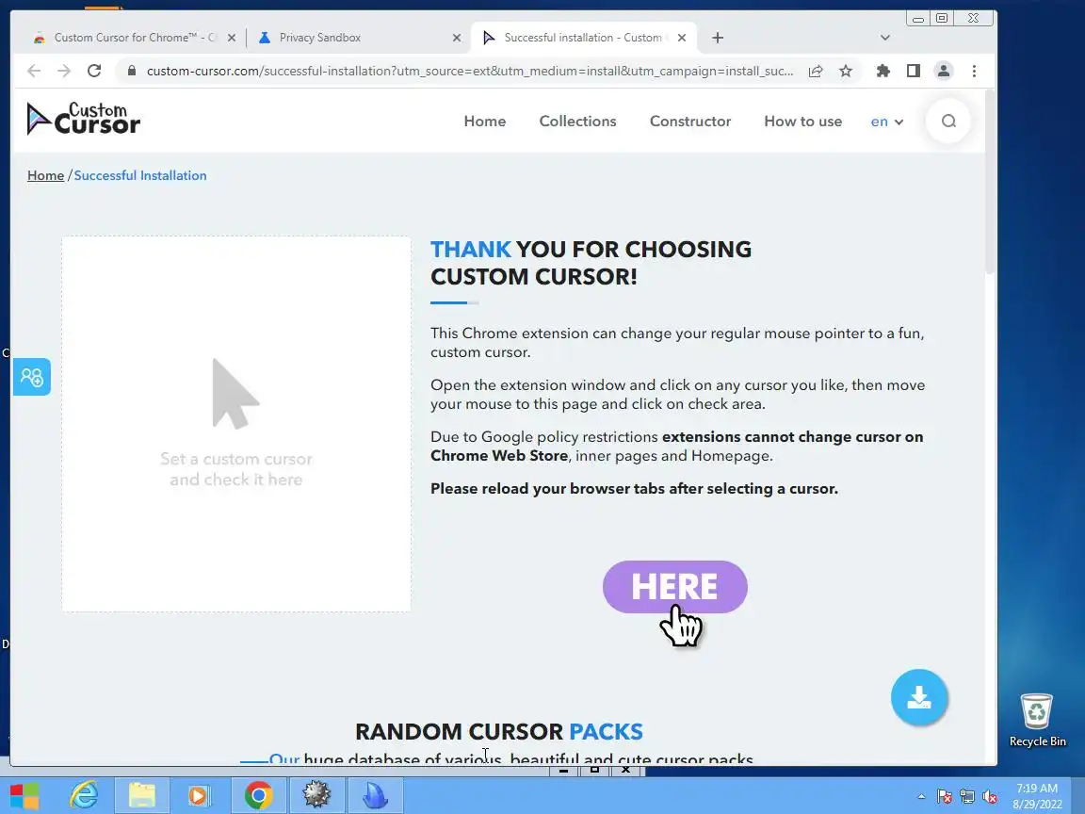Click the browser back arrow
The width and height of the screenshot is (1085, 814).
[x=33, y=71]
